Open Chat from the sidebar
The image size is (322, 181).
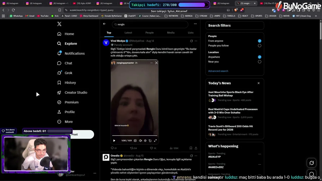[65, 63]
